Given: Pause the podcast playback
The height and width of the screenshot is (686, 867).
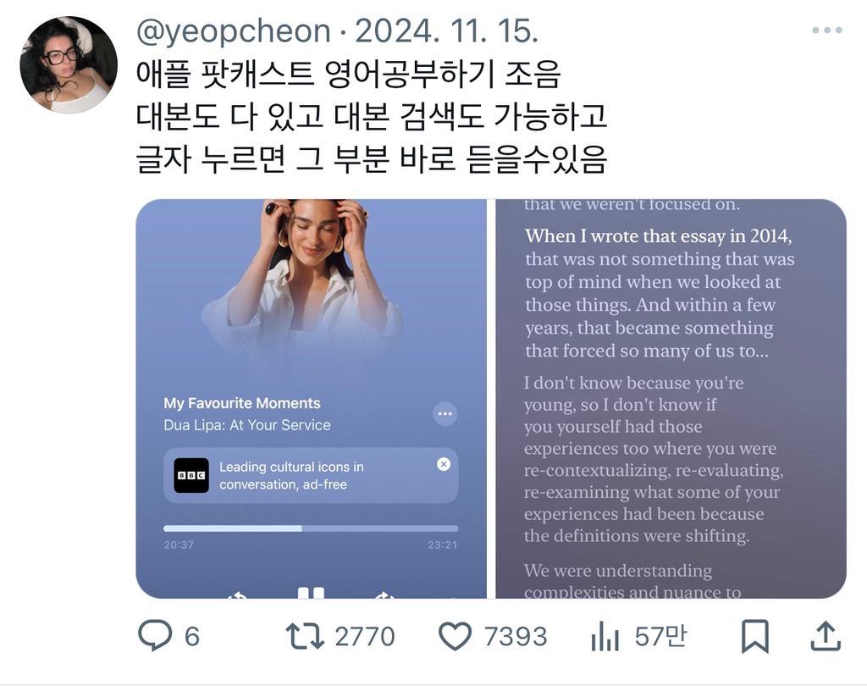Looking at the screenshot, I should 311,593.
